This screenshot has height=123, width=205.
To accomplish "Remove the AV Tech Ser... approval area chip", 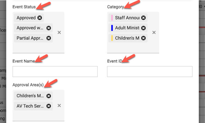I will coord(48,106).
